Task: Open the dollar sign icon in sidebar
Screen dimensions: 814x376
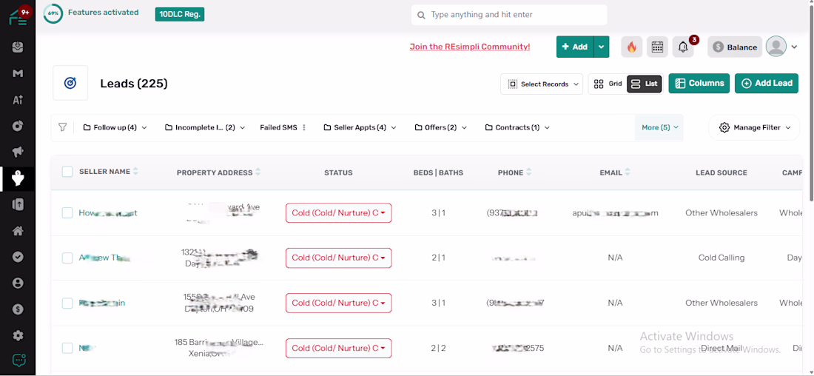Action: pos(18,309)
